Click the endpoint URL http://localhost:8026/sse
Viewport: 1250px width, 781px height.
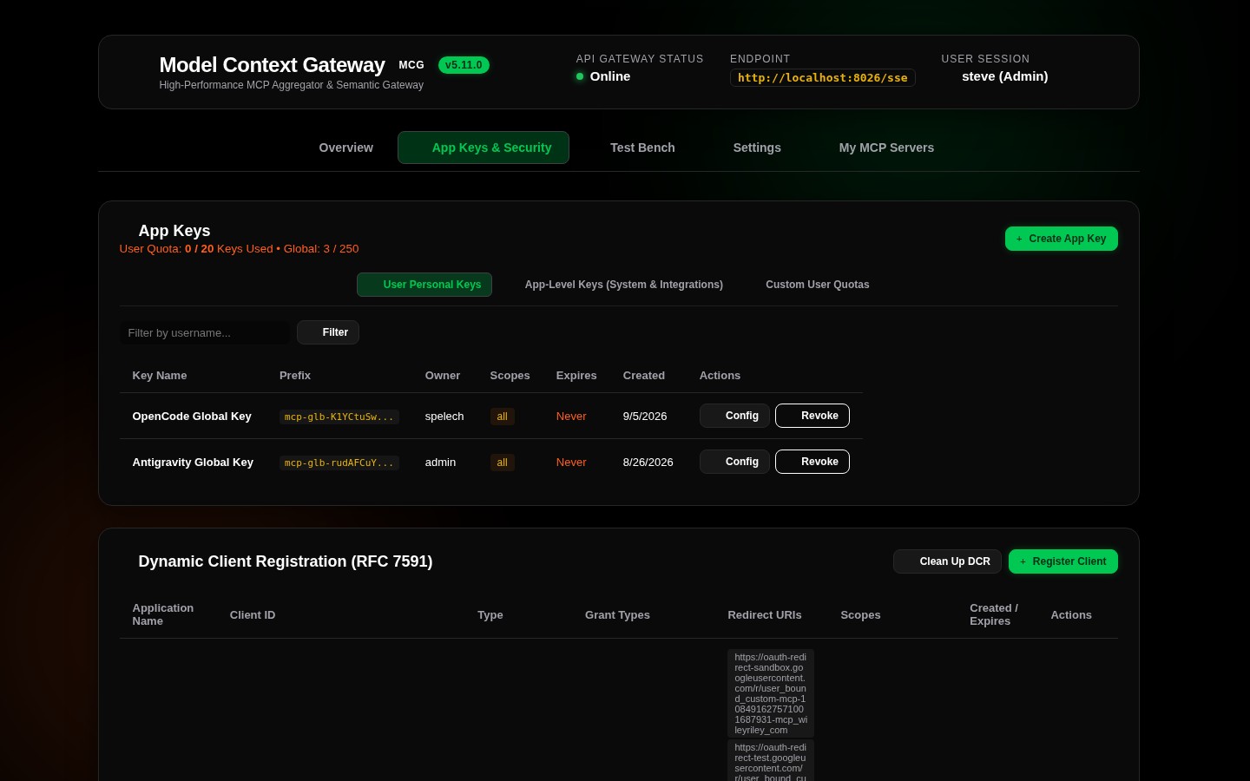tap(823, 78)
